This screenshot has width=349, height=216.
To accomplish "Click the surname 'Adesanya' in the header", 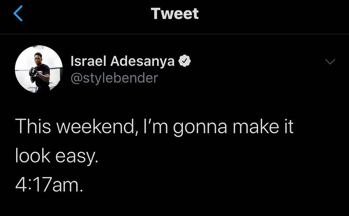I will pos(143,61).
